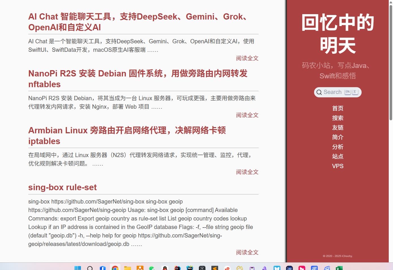This screenshot has height=270, width=393.
Task: Open WebStorm from the taskbar
Action: (x=190, y=268)
